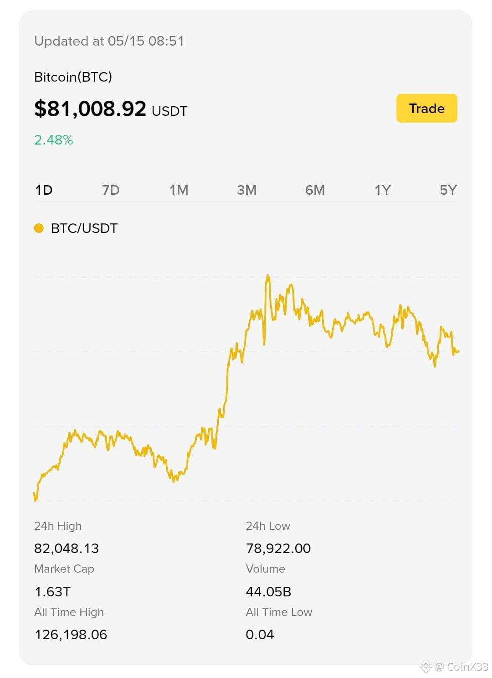Select the 6M timeframe tab

click(315, 190)
